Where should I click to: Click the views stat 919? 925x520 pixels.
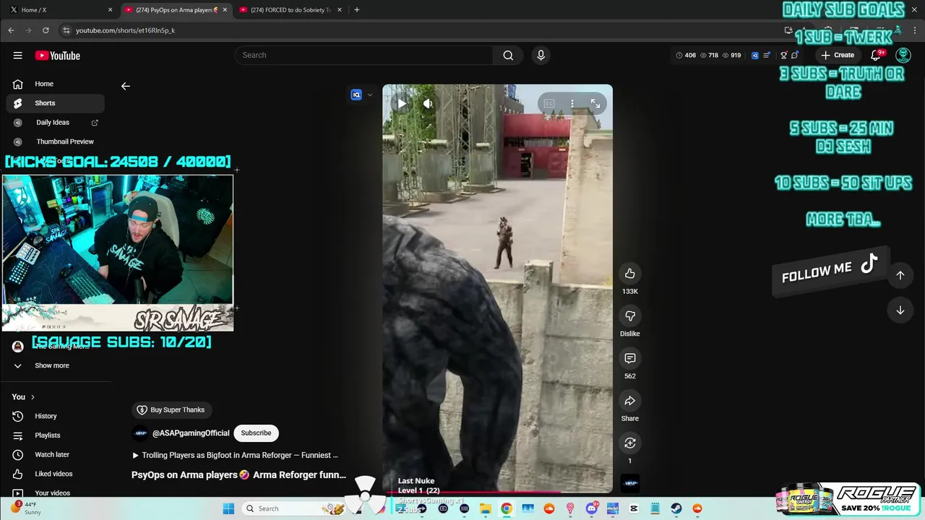[731, 55]
